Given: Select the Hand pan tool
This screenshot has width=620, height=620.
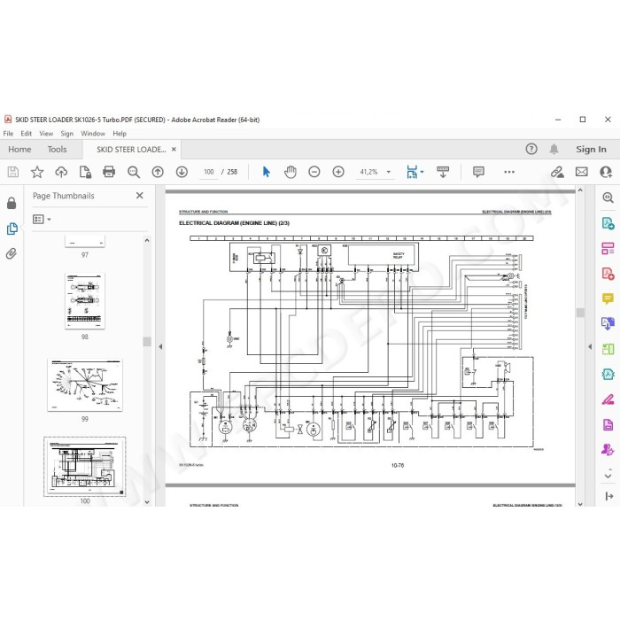Looking at the screenshot, I should point(291,172).
